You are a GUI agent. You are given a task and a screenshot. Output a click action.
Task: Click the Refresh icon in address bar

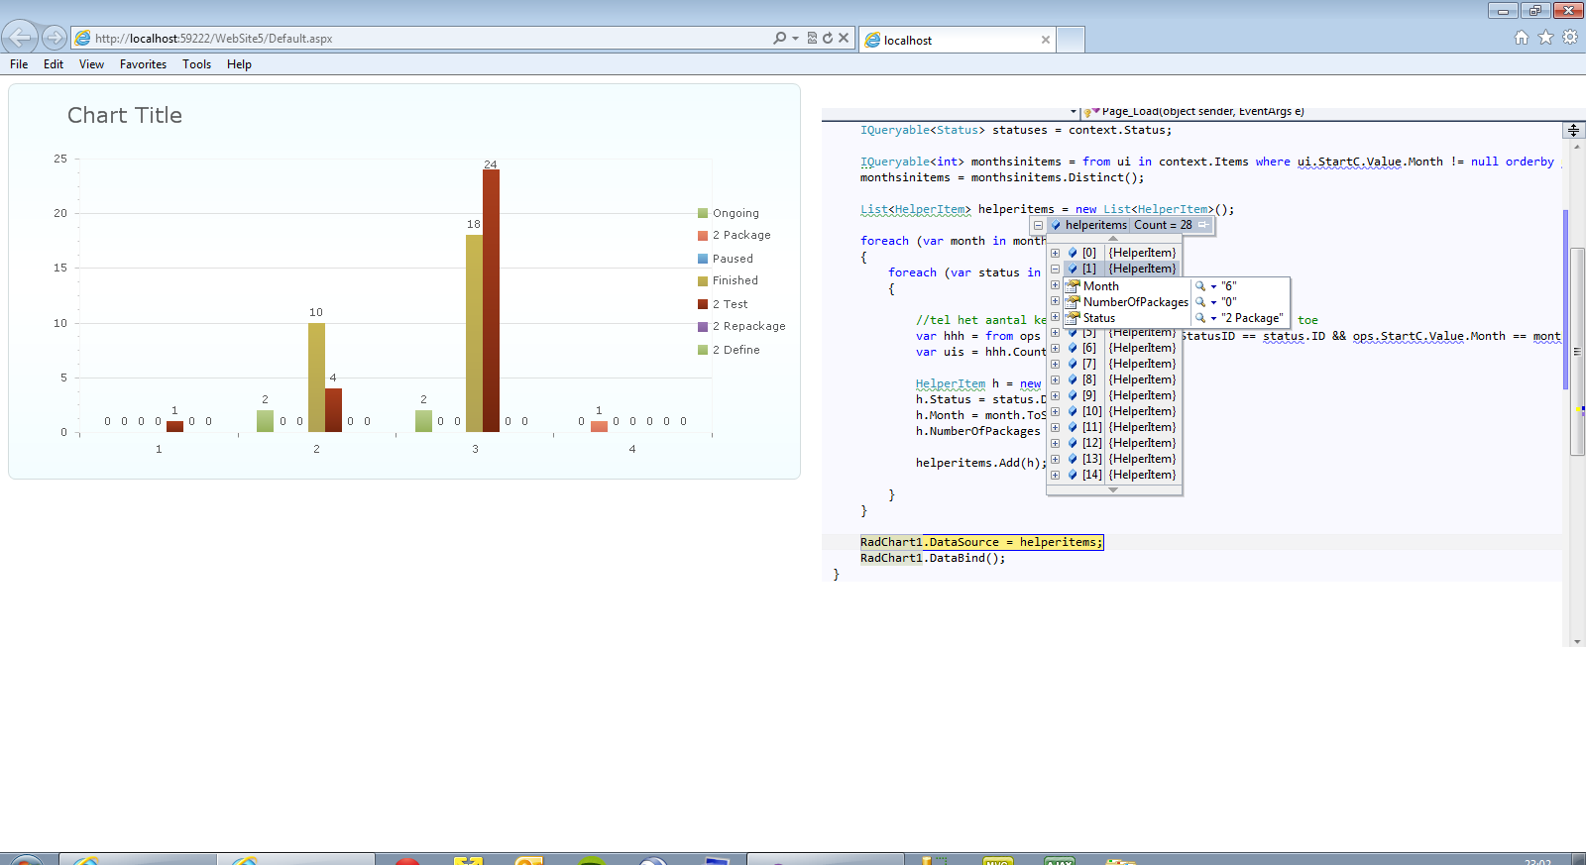coord(828,39)
